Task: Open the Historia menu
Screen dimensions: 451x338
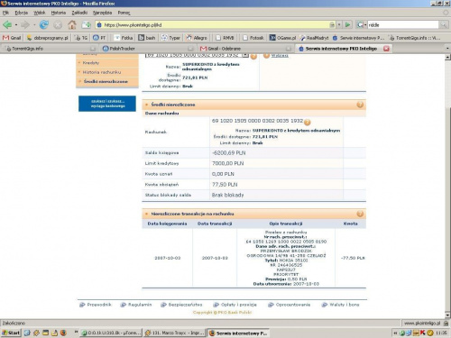Action: click(x=59, y=13)
